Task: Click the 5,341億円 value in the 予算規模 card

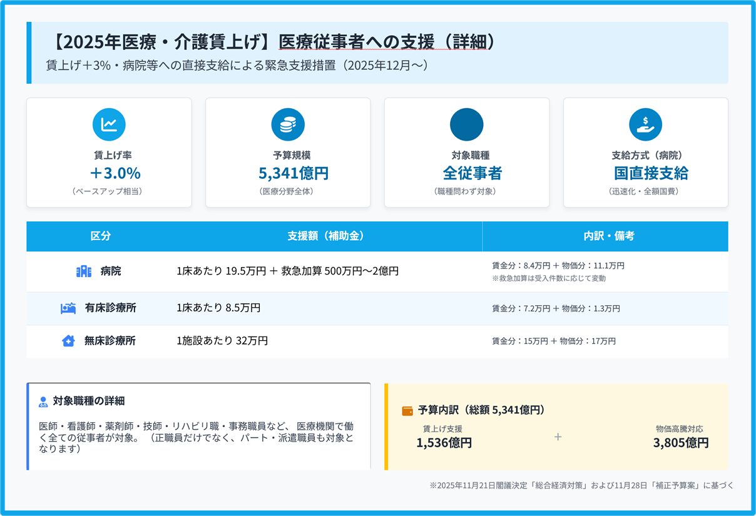Action: click(x=294, y=173)
